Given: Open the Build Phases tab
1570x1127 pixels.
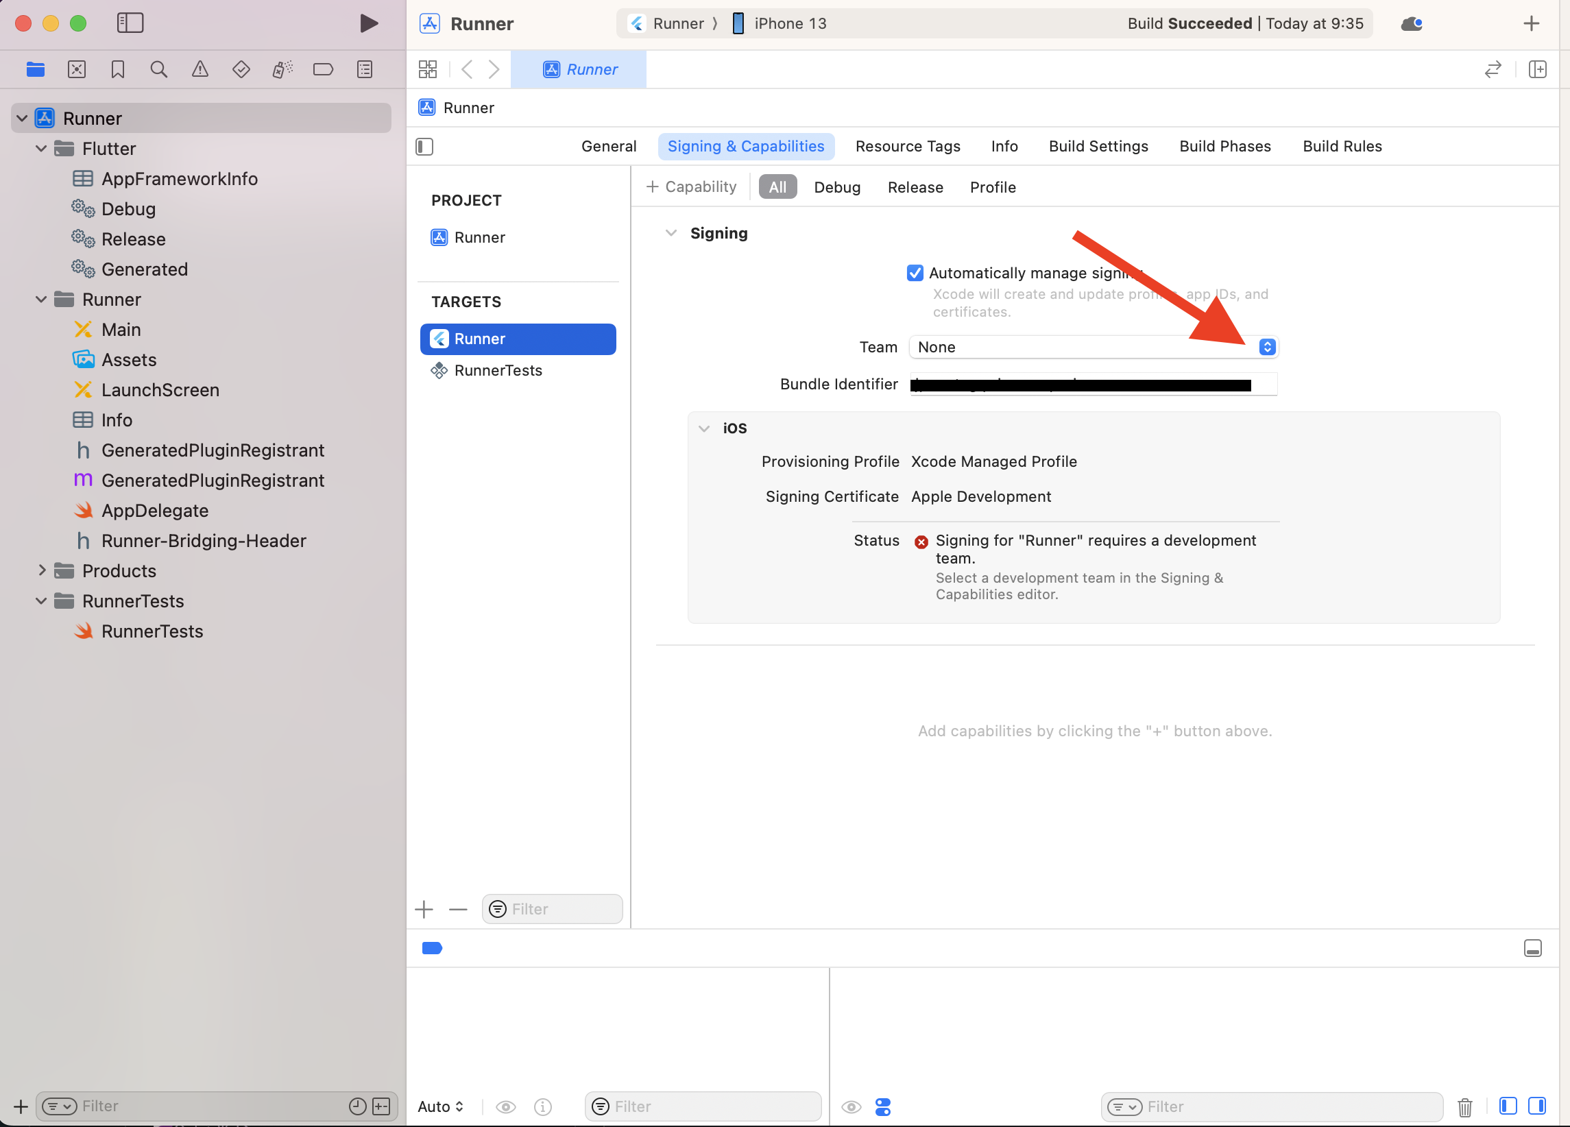Looking at the screenshot, I should 1224,146.
